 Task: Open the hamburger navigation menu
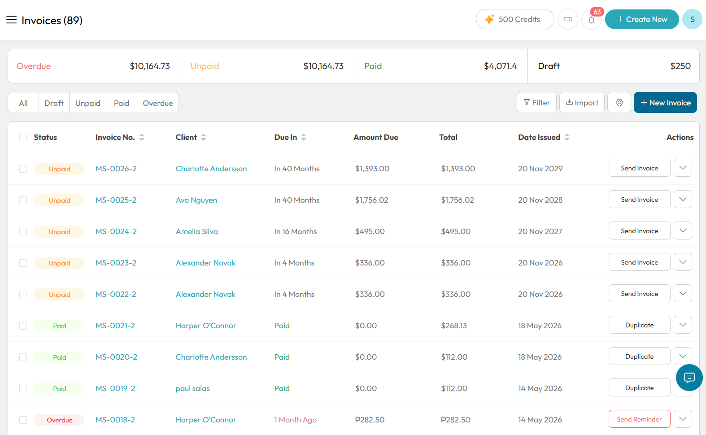click(11, 20)
